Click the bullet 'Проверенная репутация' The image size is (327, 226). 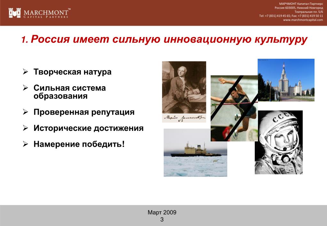[x=84, y=112]
